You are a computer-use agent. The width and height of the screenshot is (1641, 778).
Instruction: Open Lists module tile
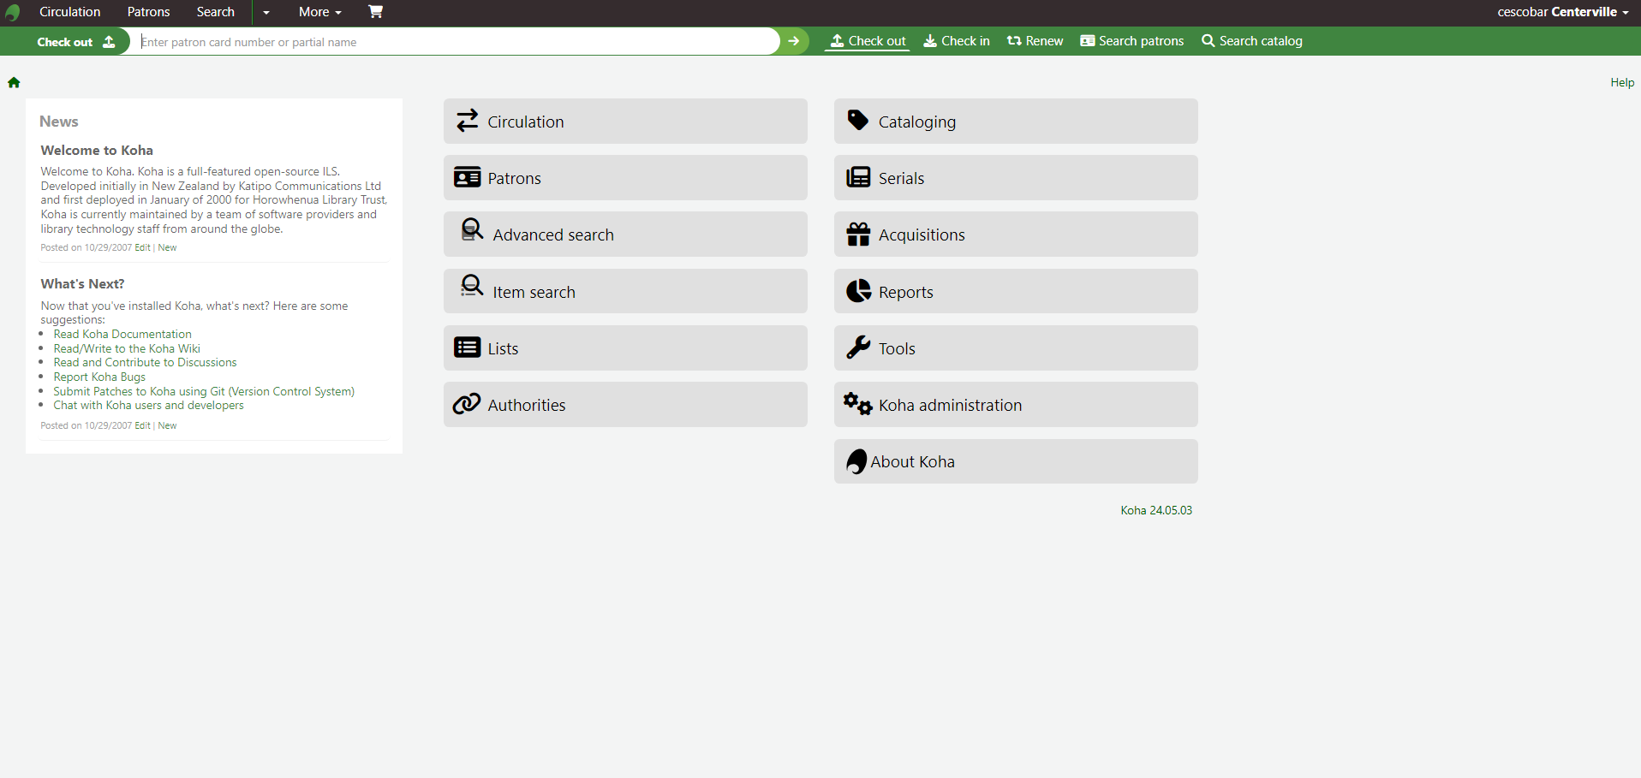pyautogui.click(x=625, y=348)
